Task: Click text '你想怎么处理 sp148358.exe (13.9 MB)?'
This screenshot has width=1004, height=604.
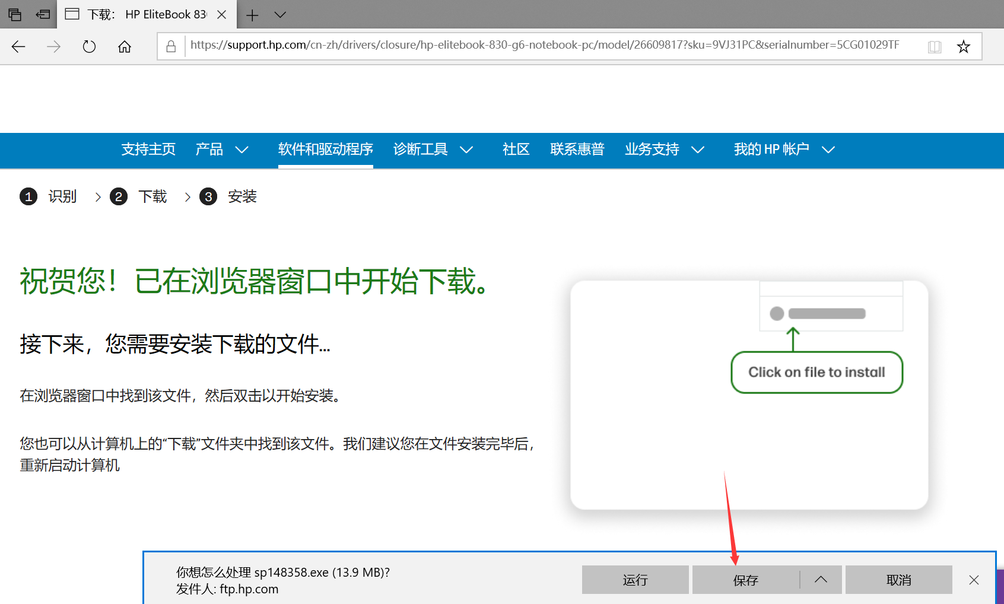Action: pyautogui.click(x=283, y=573)
